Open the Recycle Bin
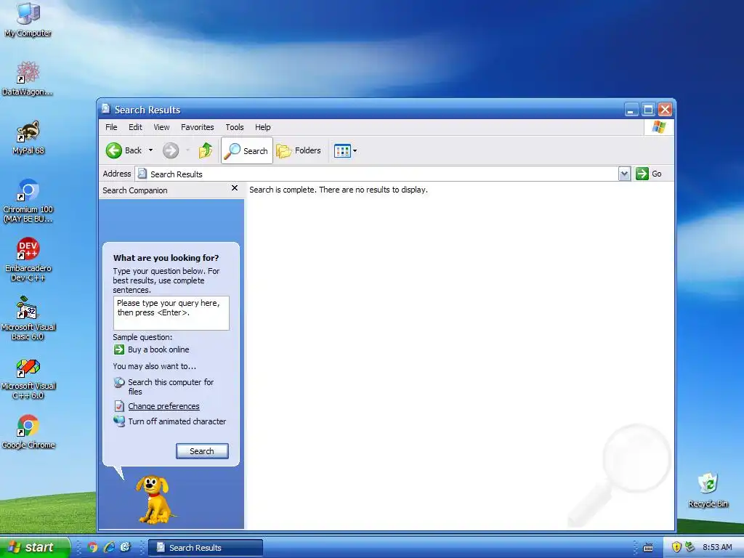The height and width of the screenshot is (558, 744). click(708, 490)
